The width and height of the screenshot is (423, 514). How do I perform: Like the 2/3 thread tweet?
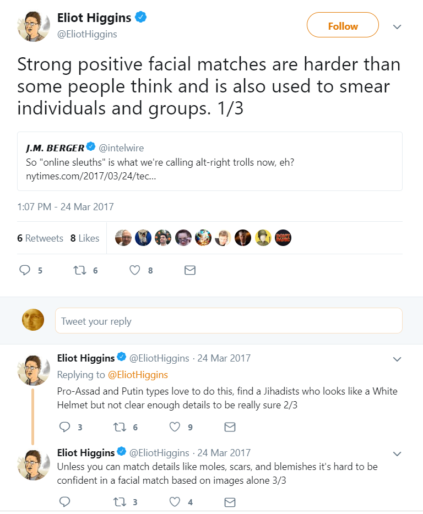click(x=175, y=427)
